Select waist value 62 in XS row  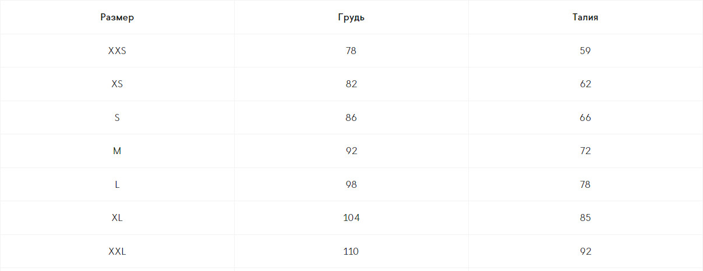[585, 84]
